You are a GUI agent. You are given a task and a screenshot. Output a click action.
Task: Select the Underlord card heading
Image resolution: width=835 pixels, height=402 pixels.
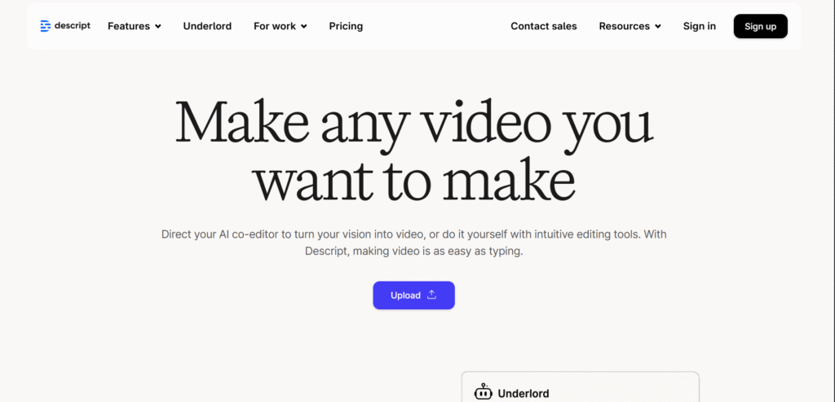[x=523, y=393]
